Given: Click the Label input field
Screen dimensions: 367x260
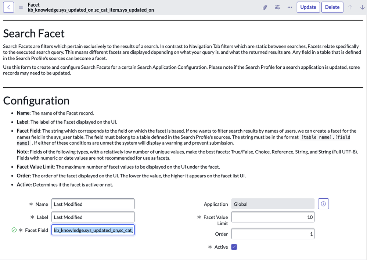Looking at the screenshot, I should point(93,217).
